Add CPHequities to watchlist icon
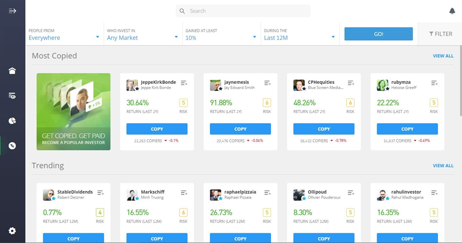The width and height of the screenshot is (462, 243). (351, 83)
